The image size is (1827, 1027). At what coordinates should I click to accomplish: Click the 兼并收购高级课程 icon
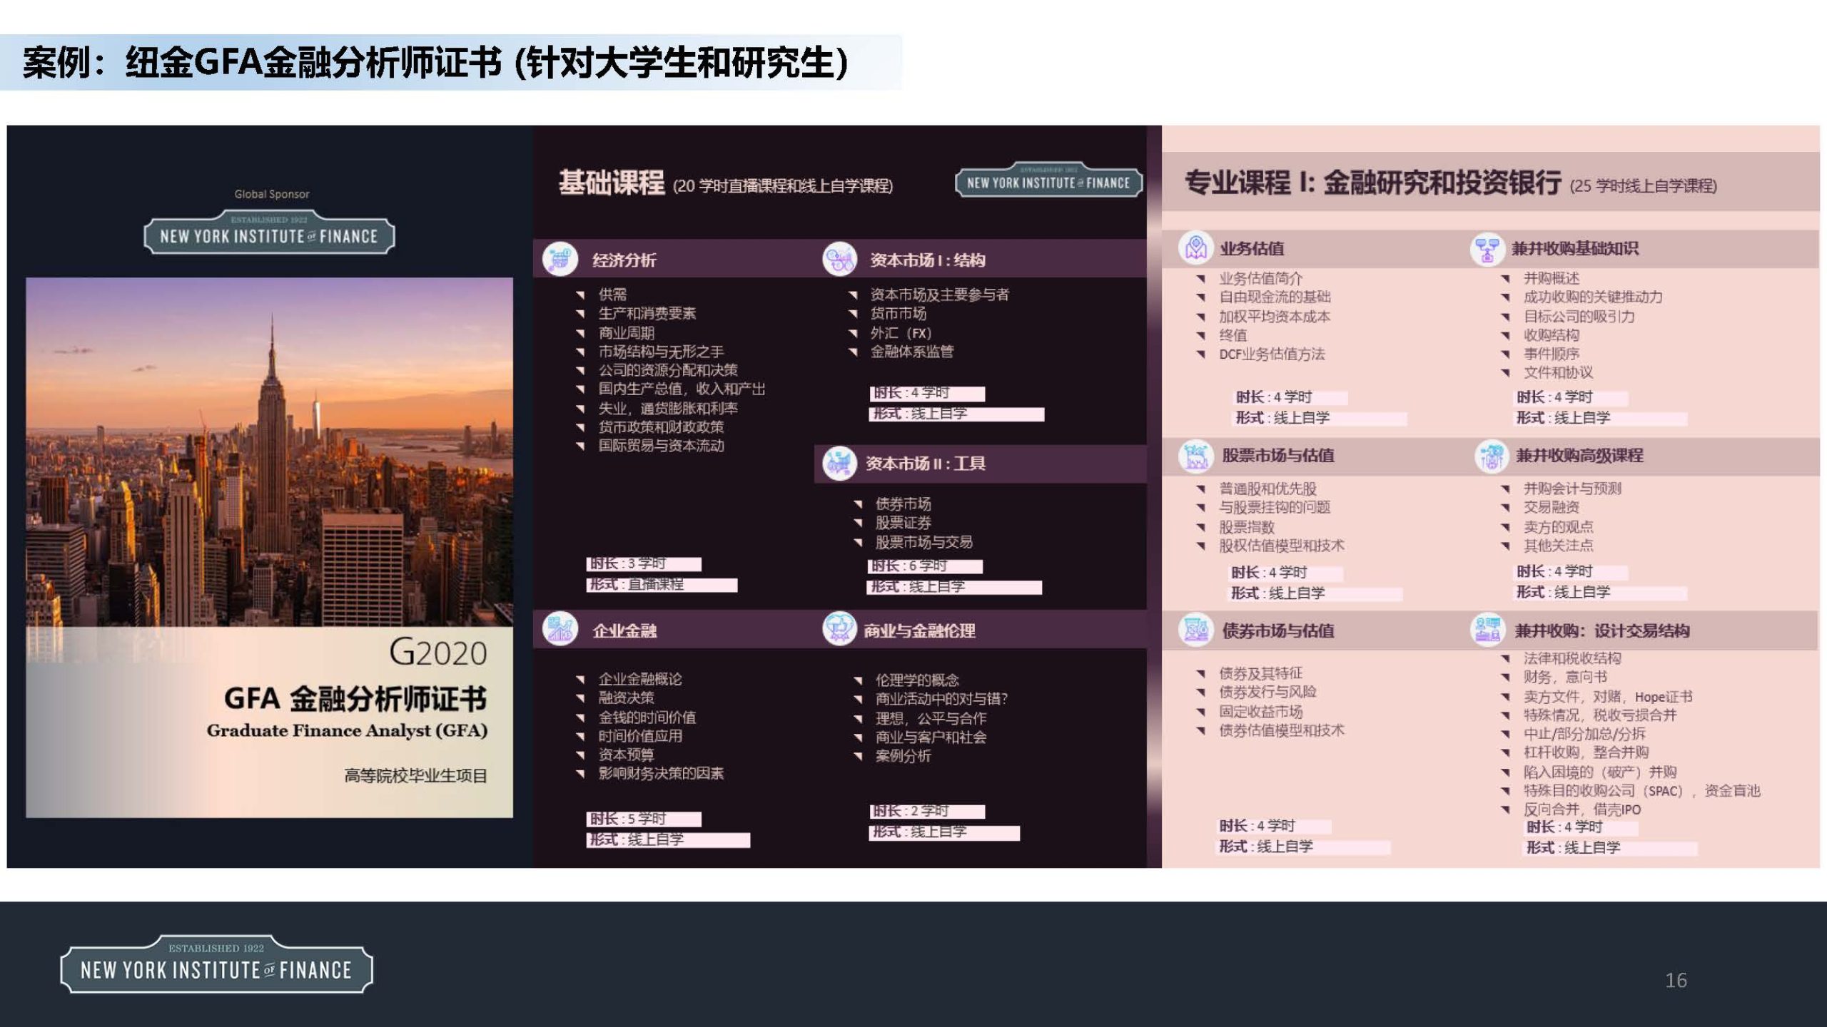pos(1492,456)
